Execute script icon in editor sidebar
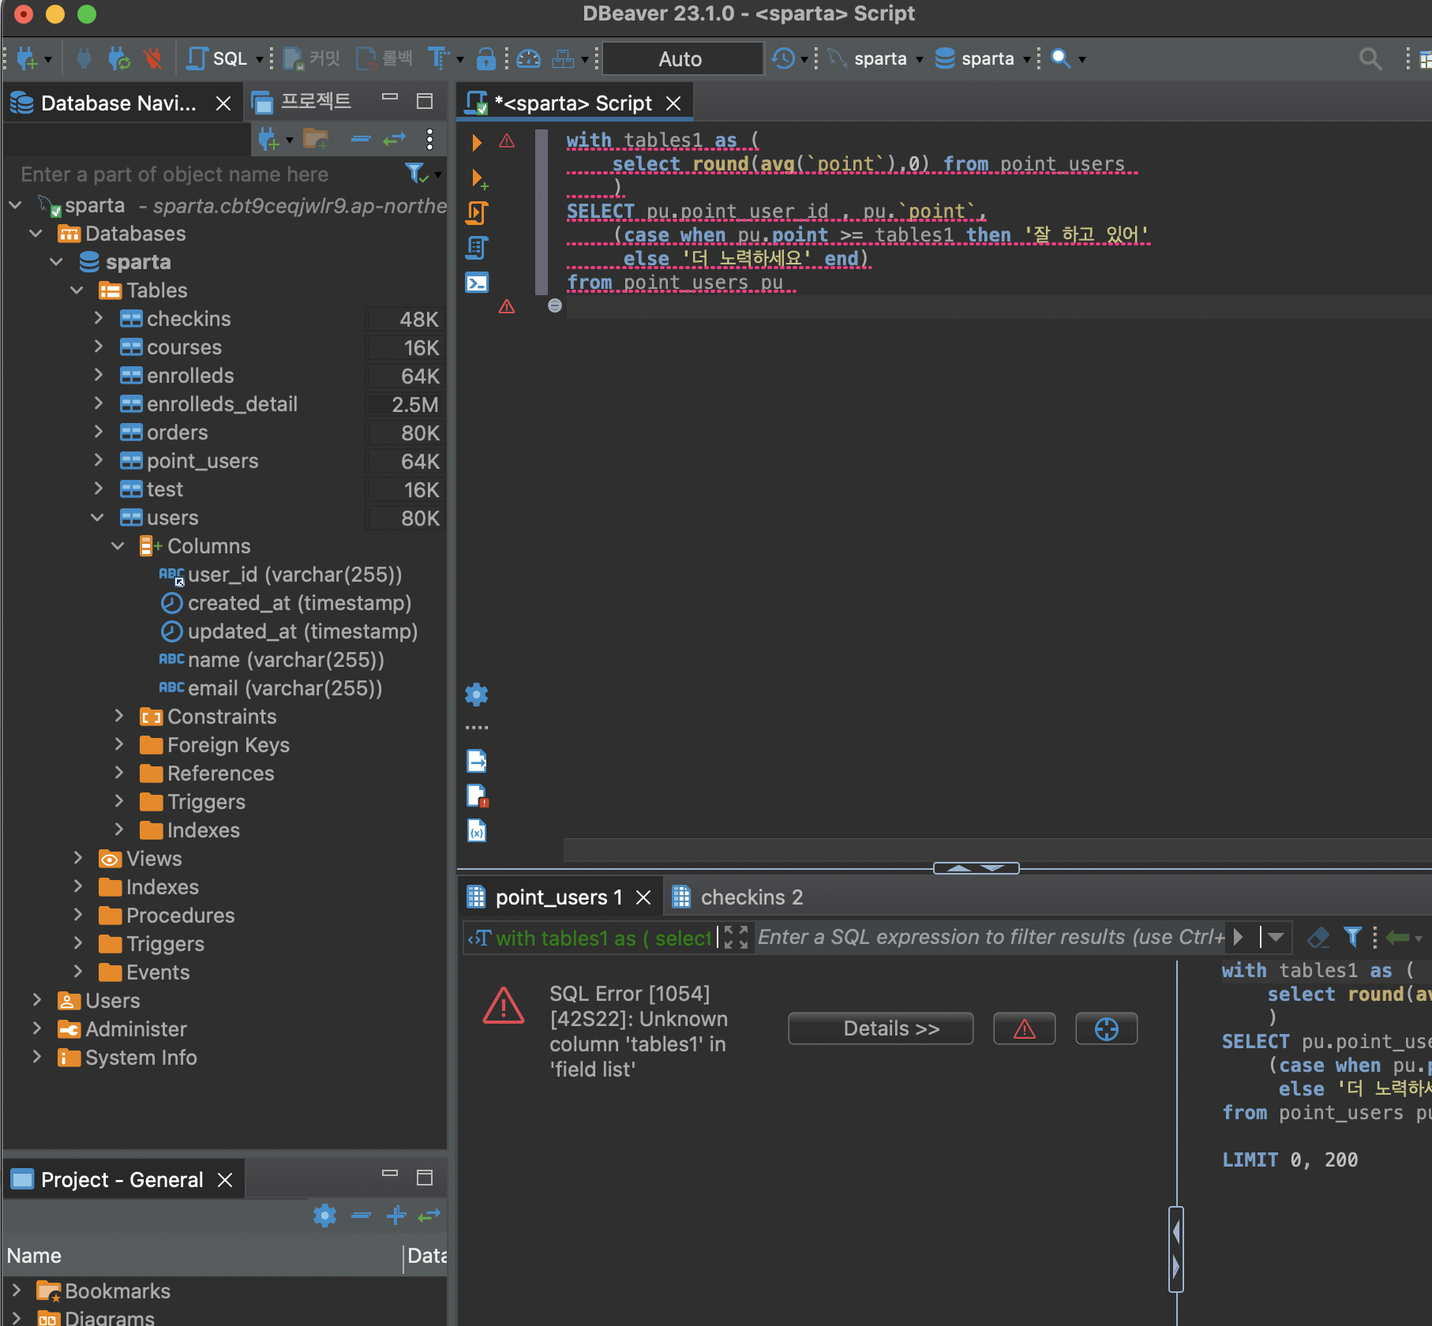Screen dimensions: 1432x1326 pyautogui.click(x=477, y=213)
